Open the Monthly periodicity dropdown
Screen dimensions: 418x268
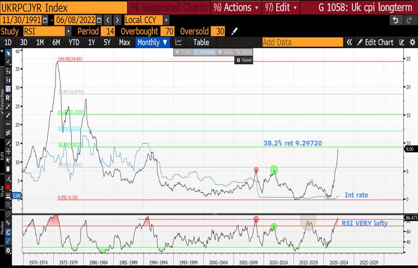click(153, 42)
